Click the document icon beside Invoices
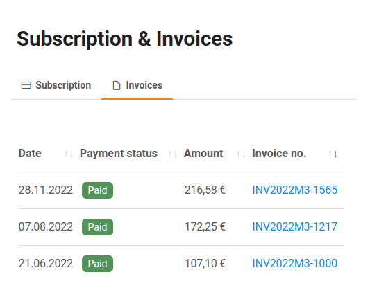Viewport: 370px width, 297px height. pyautogui.click(x=117, y=85)
